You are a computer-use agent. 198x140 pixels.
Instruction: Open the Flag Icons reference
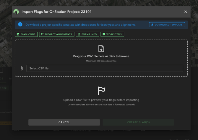(x=26, y=34)
